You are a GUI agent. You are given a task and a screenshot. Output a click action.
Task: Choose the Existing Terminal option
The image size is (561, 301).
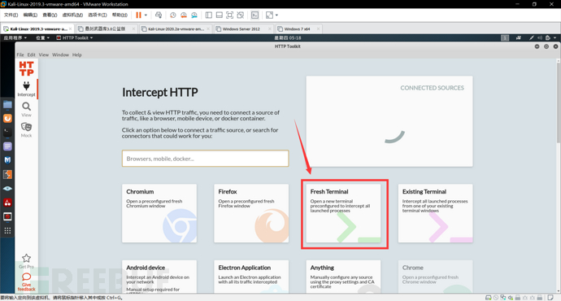[x=436, y=213]
